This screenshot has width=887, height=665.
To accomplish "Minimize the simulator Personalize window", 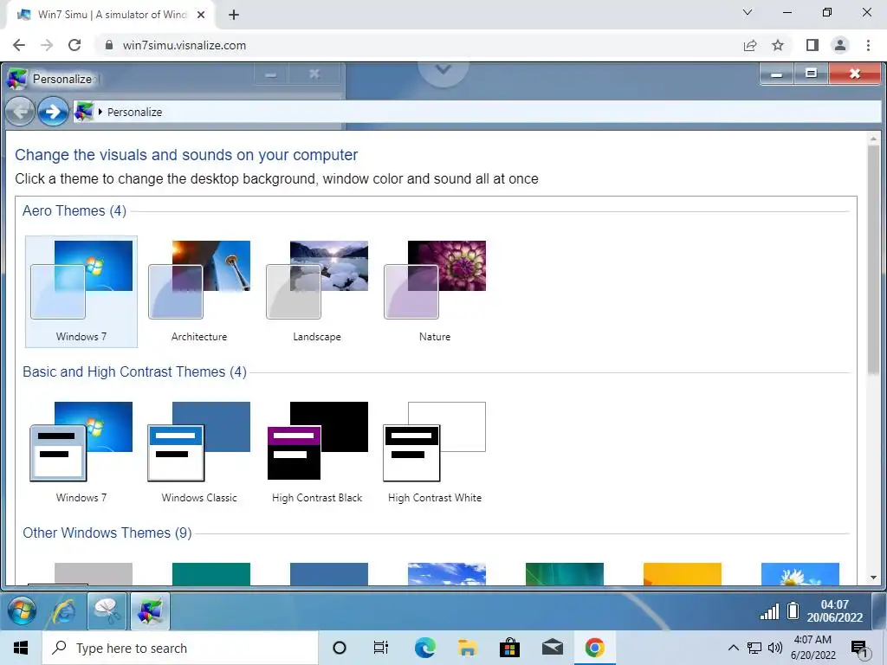I will pyautogui.click(x=777, y=74).
